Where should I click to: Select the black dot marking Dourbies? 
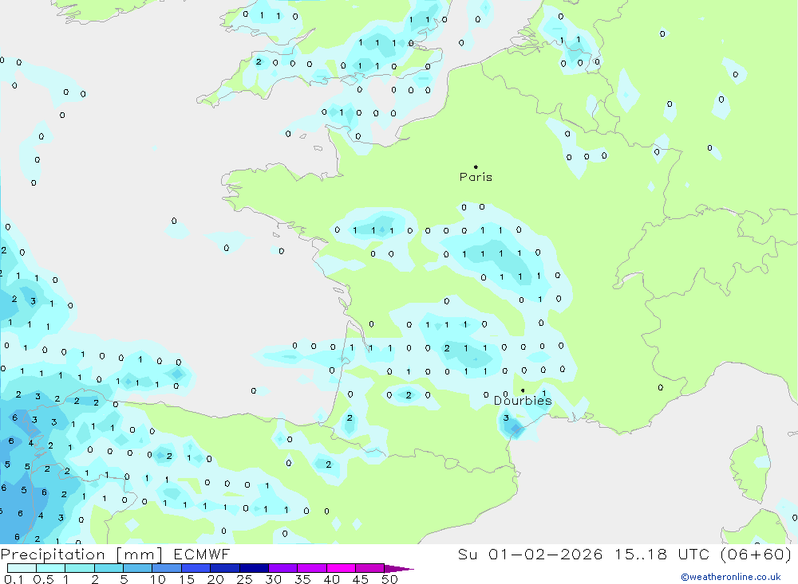tap(523, 390)
